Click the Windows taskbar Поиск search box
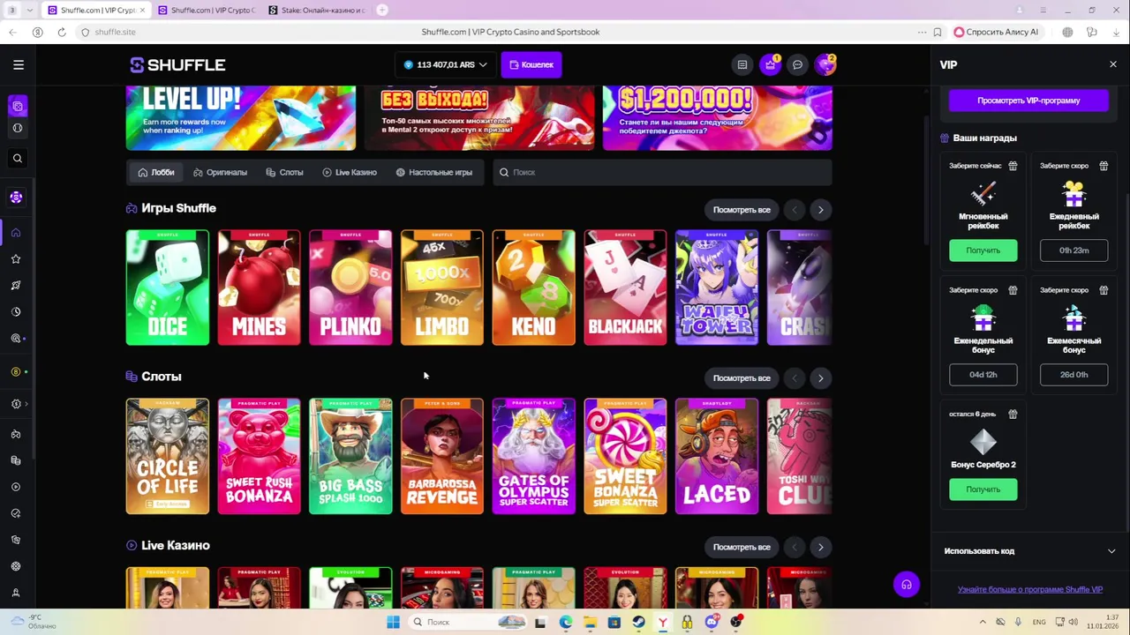This screenshot has width=1130, height=635. (x=468, y=622)
